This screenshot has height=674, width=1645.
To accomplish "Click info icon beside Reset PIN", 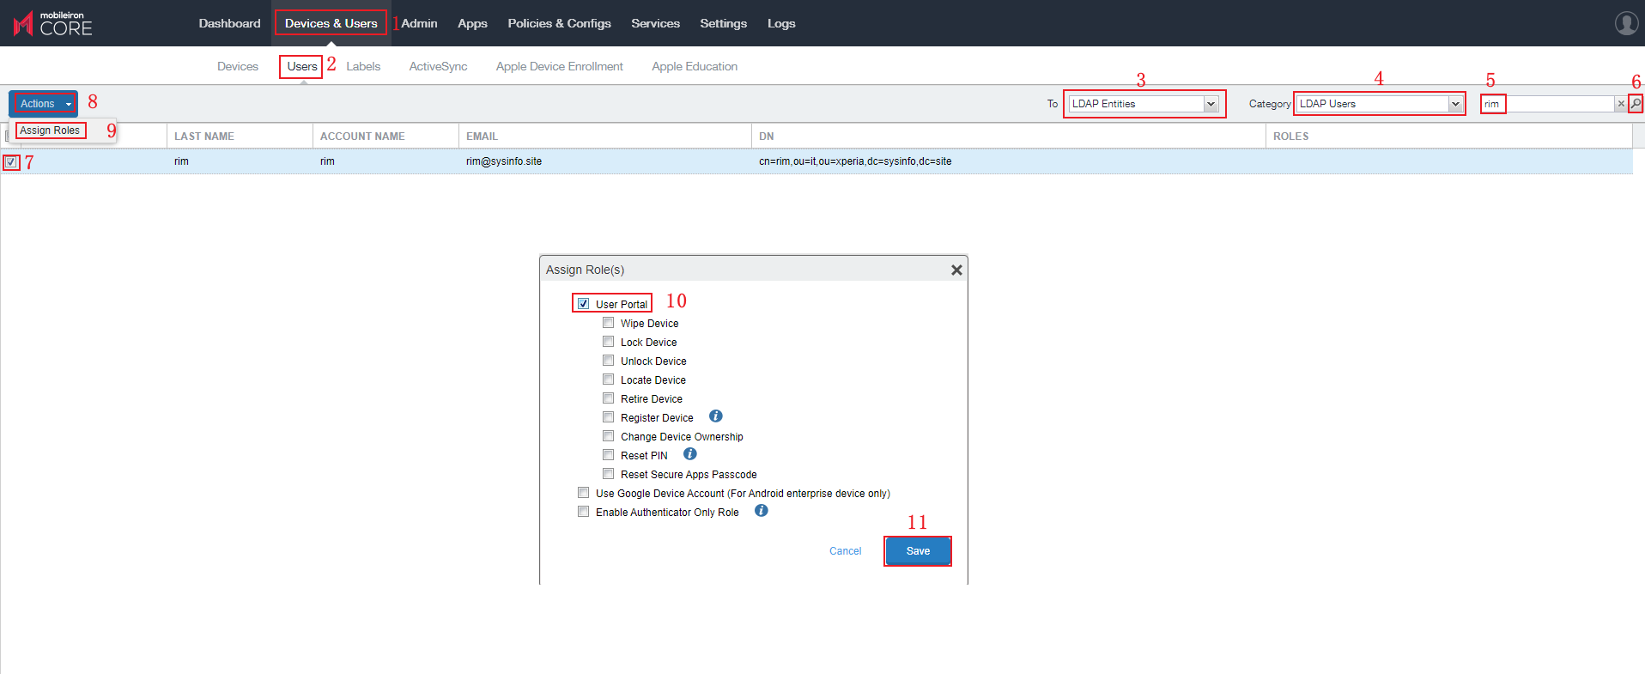I will (x=689, y=454).
